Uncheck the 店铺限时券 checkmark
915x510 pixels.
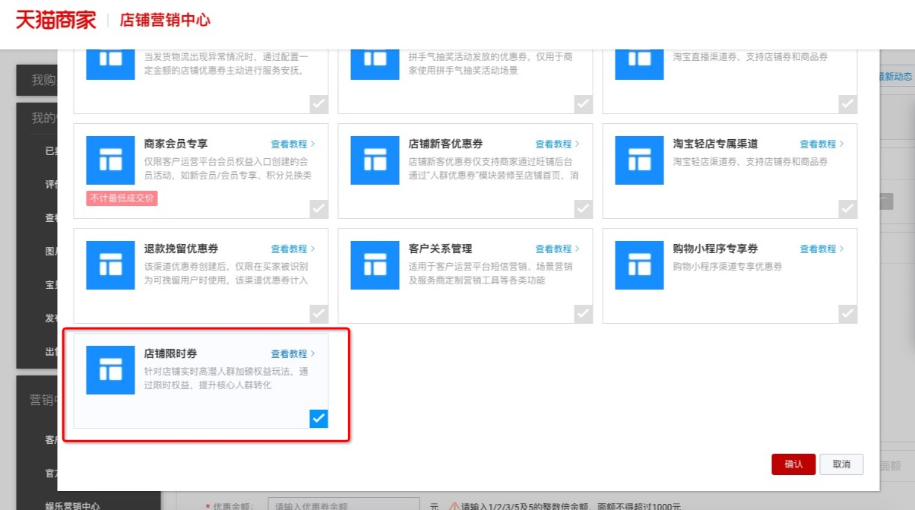click(318, 418)
